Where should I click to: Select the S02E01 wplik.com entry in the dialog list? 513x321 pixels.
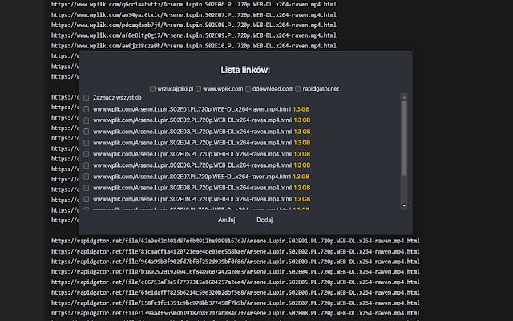click(x=192, y=109)
